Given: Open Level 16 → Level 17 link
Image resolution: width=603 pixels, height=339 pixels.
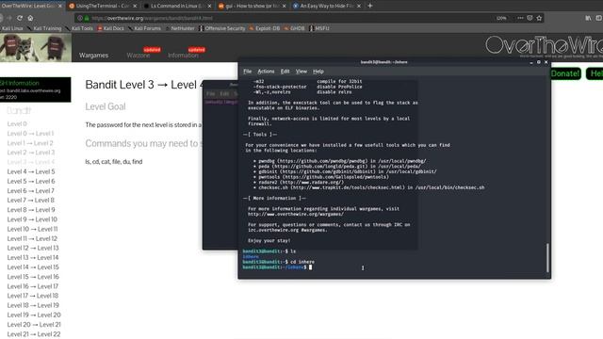Looking at the screenshot, I should pyautogui.click(x=33, y=286).
